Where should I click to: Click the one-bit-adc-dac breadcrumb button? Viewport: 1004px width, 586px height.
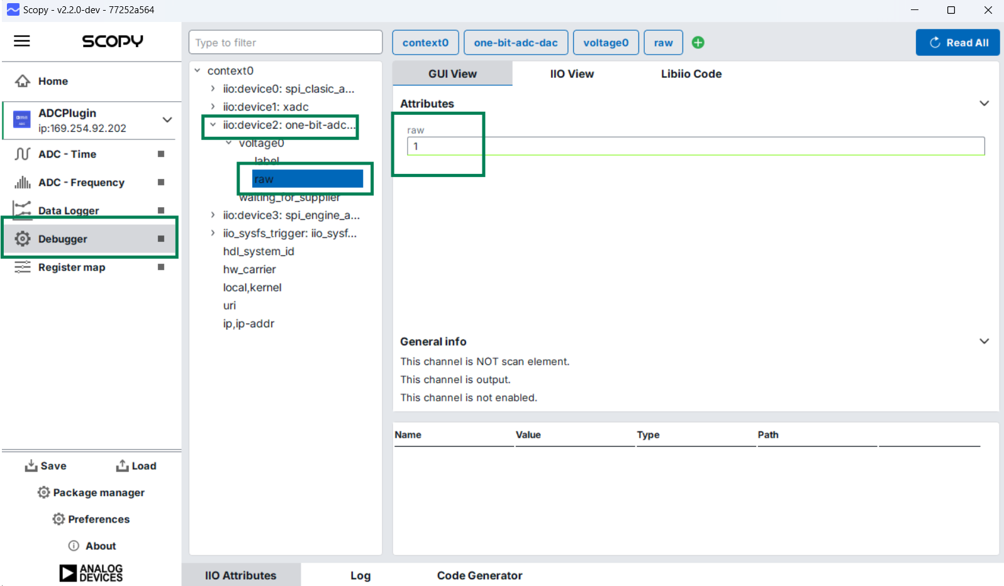[x=515, y=43]
